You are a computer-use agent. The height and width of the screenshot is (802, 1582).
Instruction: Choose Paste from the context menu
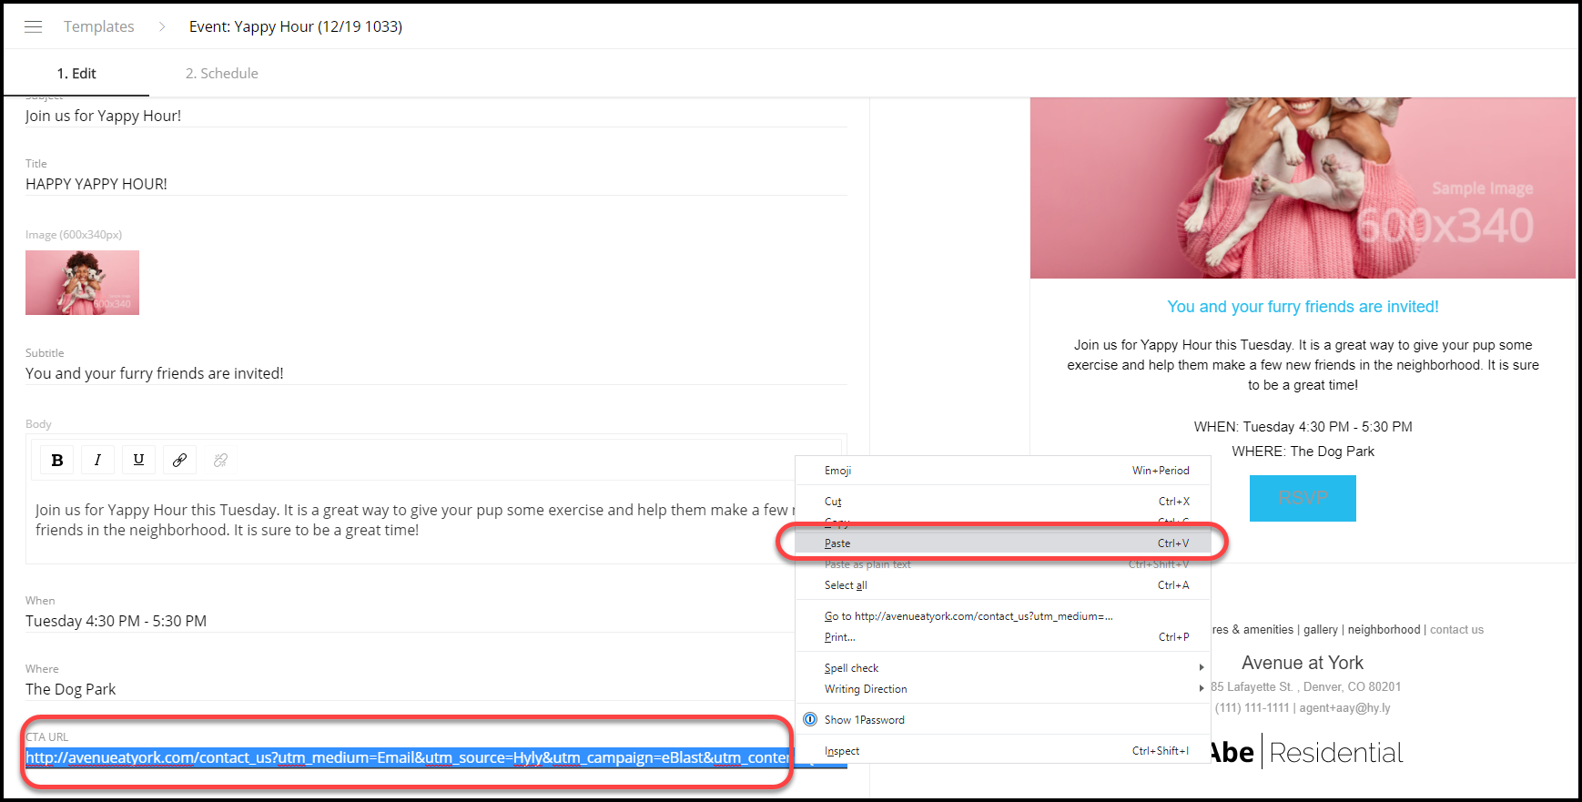point(1003,543)
